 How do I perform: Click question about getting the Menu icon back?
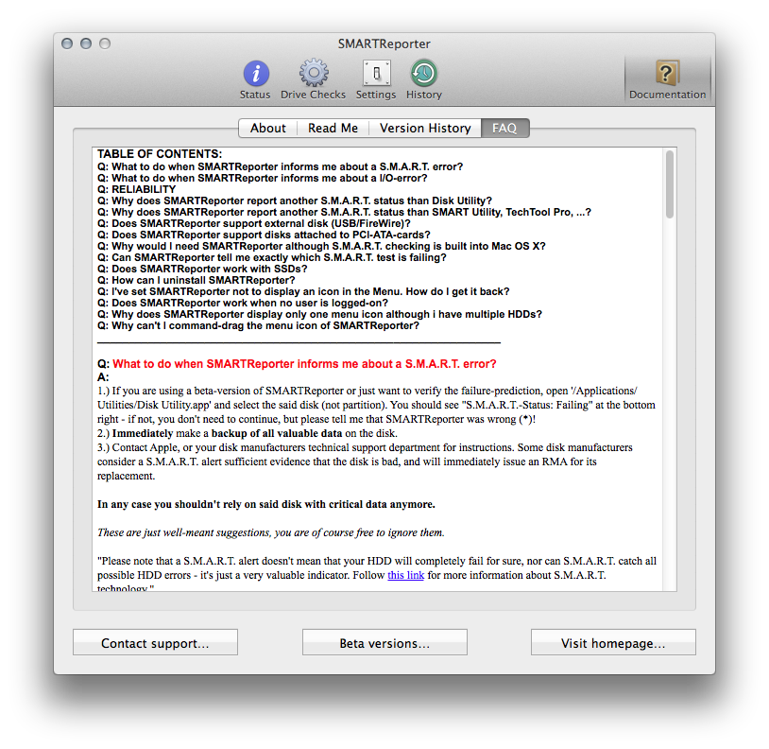click(x=303, y=291)
